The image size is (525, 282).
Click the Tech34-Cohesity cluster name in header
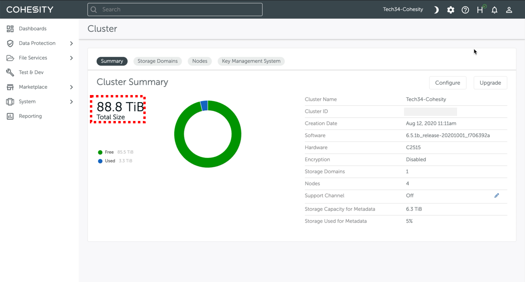click(403, 9)
